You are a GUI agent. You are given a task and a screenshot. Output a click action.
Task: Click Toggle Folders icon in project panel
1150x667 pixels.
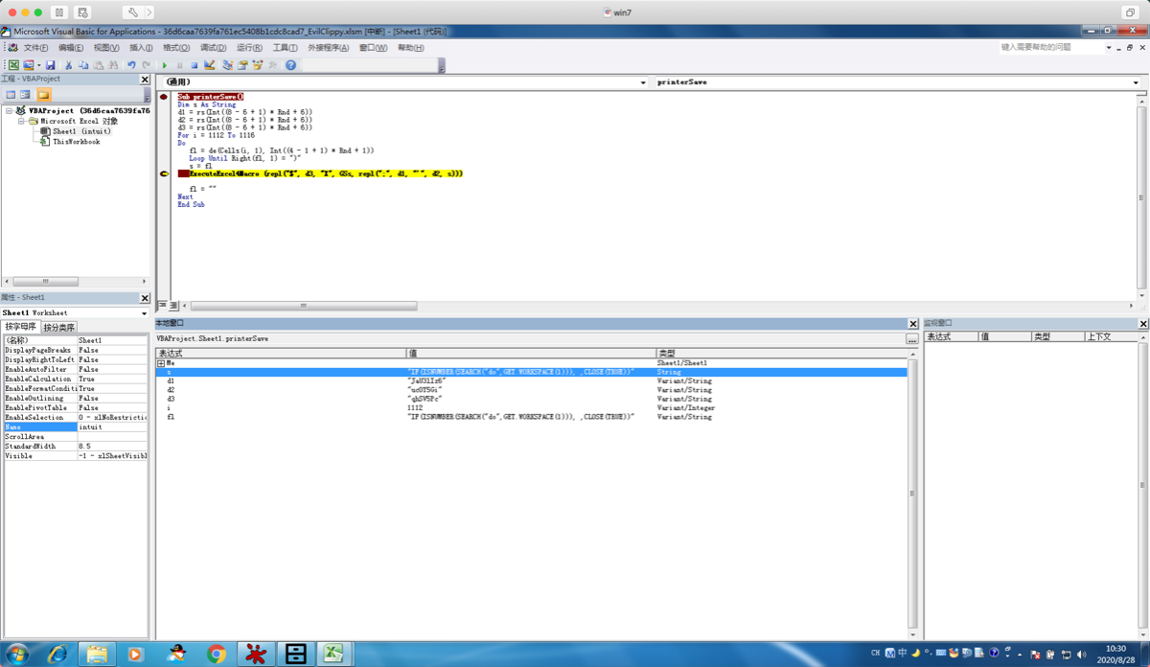click(x=43, y=95)
